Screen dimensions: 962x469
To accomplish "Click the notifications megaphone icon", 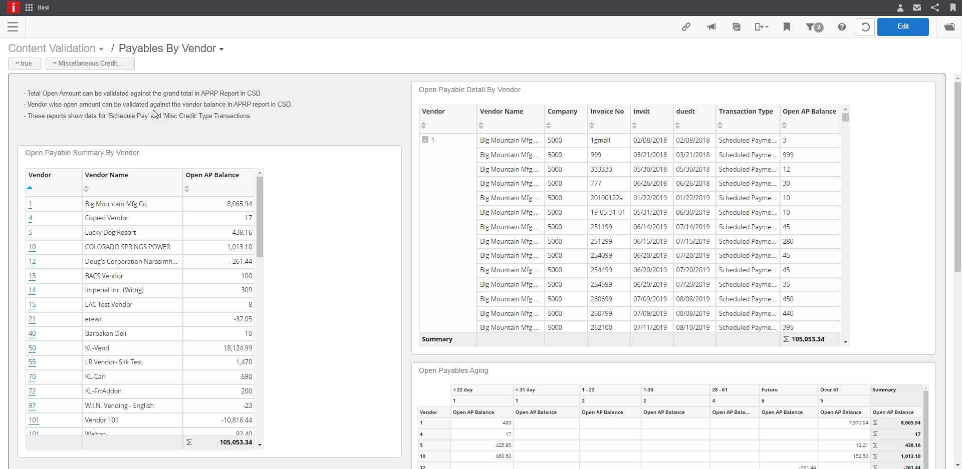I will coord(711,27).
